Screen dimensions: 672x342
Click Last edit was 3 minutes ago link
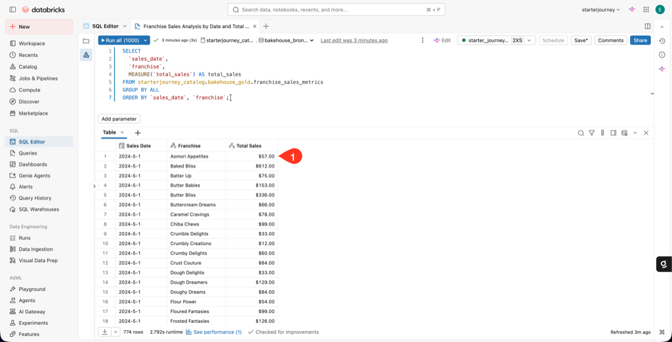(354, 41)
